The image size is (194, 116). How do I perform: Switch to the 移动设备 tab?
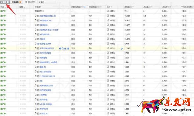pos(16,2)
